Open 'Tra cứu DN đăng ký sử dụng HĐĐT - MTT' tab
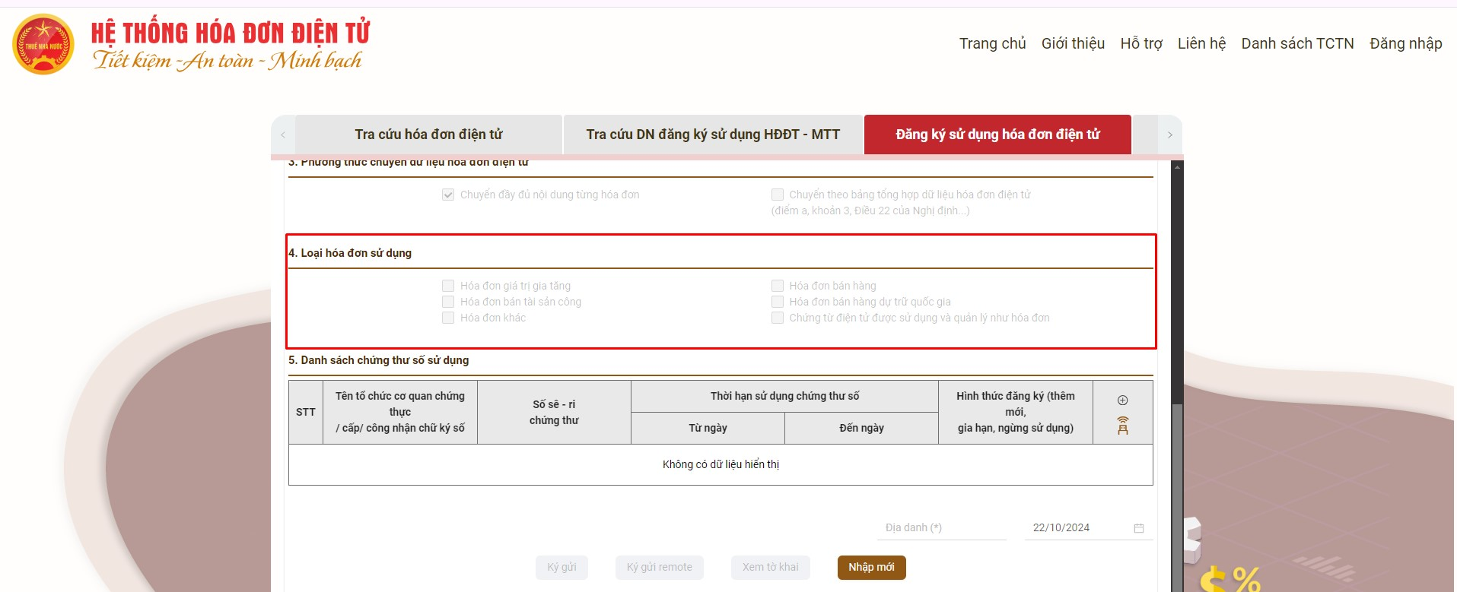The height and width of the screenshot is (592, 1457). tap(712, 135)
